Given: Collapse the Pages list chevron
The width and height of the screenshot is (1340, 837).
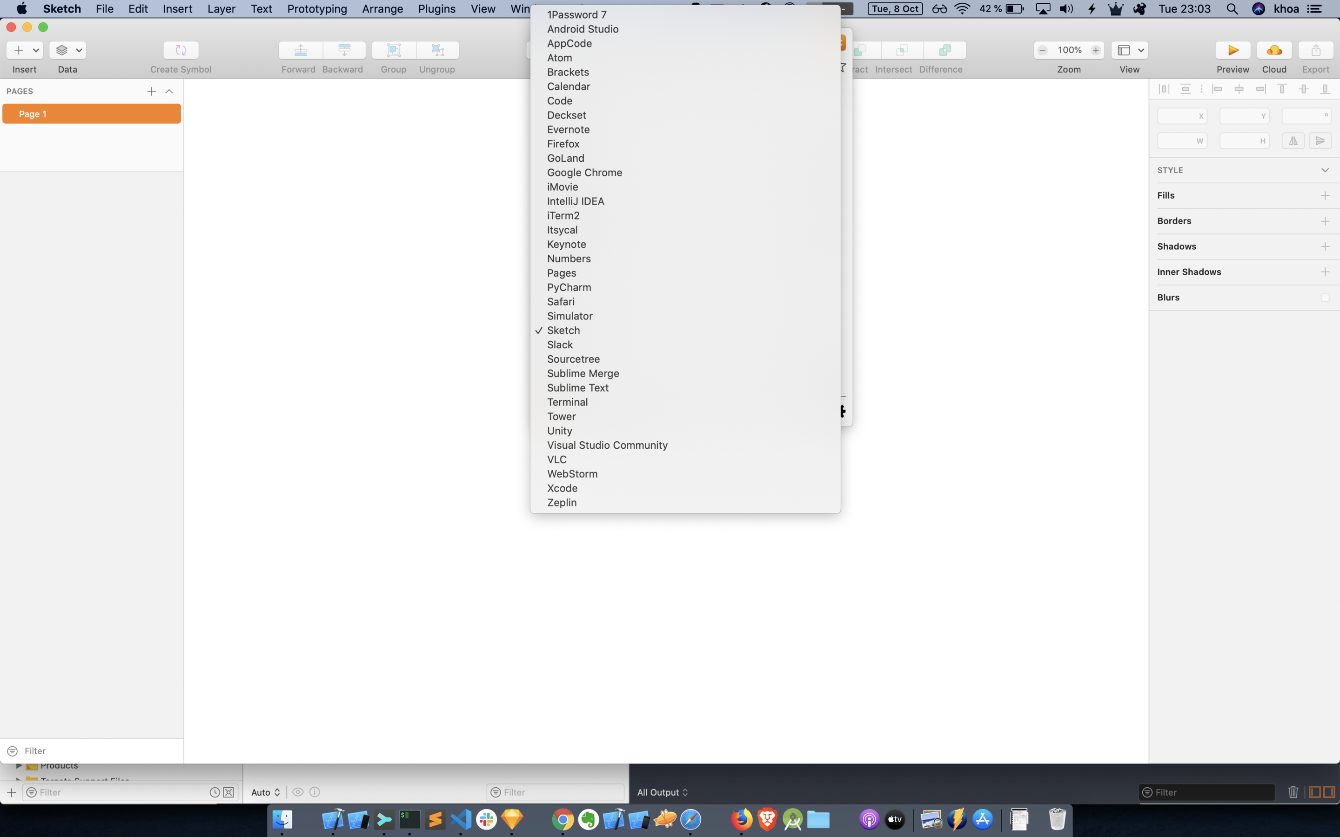Looking at the screenshot, I should (x=169, y=91).
